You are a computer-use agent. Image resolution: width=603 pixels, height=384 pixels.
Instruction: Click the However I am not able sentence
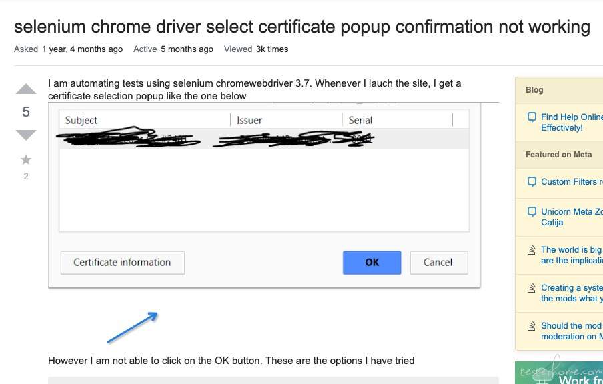click(231, 361)
